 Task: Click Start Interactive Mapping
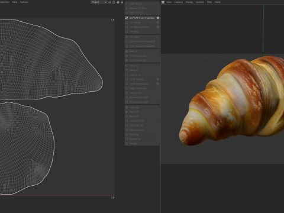(142, 41)
